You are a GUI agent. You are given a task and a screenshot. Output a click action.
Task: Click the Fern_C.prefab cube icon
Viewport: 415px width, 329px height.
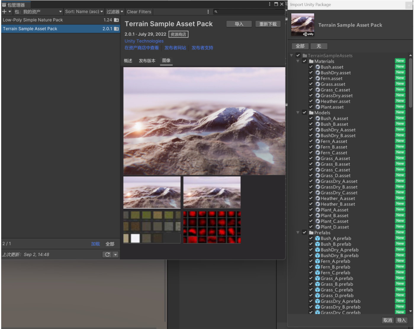318,273
